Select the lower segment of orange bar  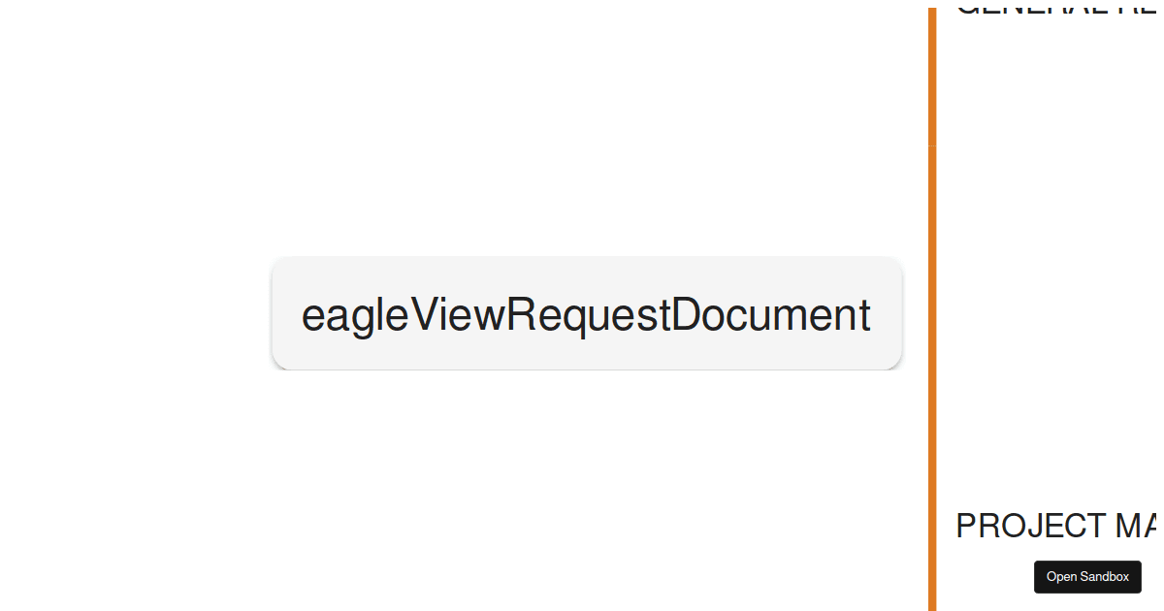point(932,378)
